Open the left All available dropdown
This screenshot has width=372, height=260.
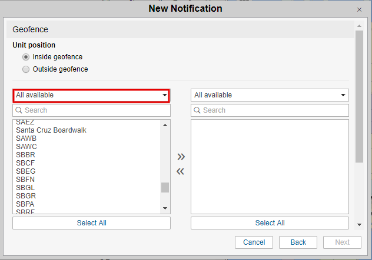click(x=91, y=95)
